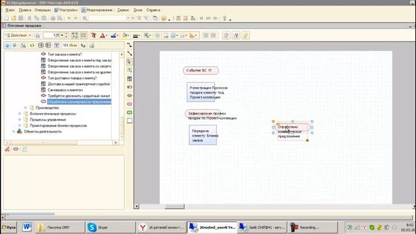Select tree item Доставка нашей транспортной службой
Image resolution: width=416 pixels, height=234 pixels.
click(x=79, y=84)
